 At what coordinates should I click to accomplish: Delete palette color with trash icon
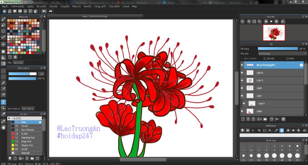[x=15, y=57]
